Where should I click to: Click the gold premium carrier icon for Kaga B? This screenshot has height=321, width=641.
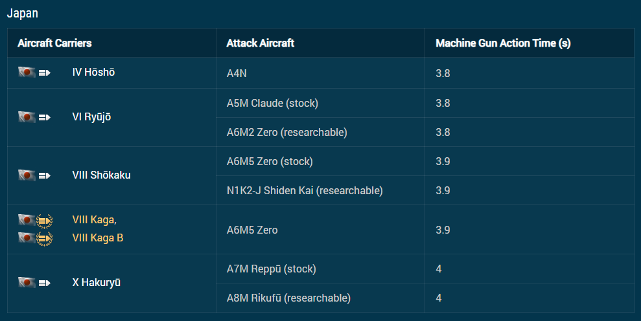45,239
